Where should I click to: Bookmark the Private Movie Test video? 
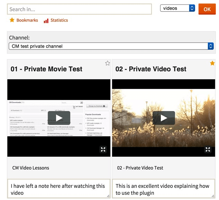point(107,63)
